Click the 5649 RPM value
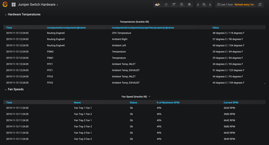This screenshot has width=269, height=145. [229, 139]
